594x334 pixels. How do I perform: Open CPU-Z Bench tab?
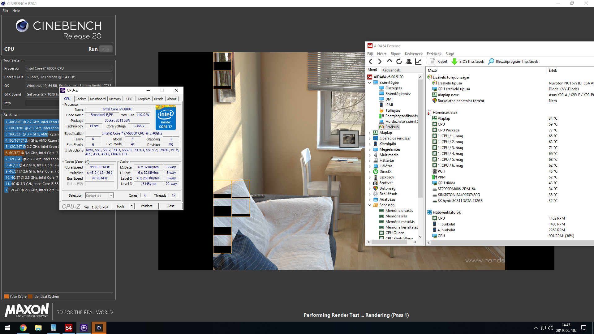point(159,99)
